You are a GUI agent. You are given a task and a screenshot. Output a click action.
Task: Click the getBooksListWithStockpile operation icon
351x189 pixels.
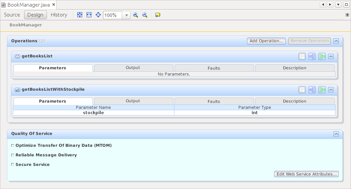[x=18, y=90]
